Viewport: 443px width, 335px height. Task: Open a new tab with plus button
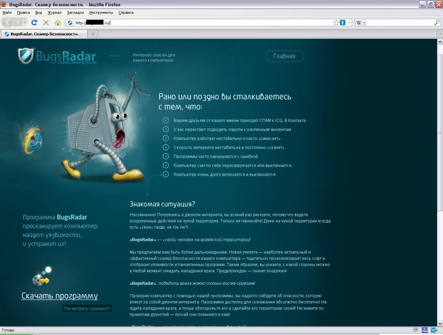pyautogui.click(x=93, y=33)
